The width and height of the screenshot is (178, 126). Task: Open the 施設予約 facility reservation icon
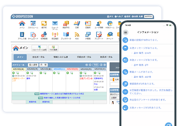pyautogui.click(x=66, y=23)
